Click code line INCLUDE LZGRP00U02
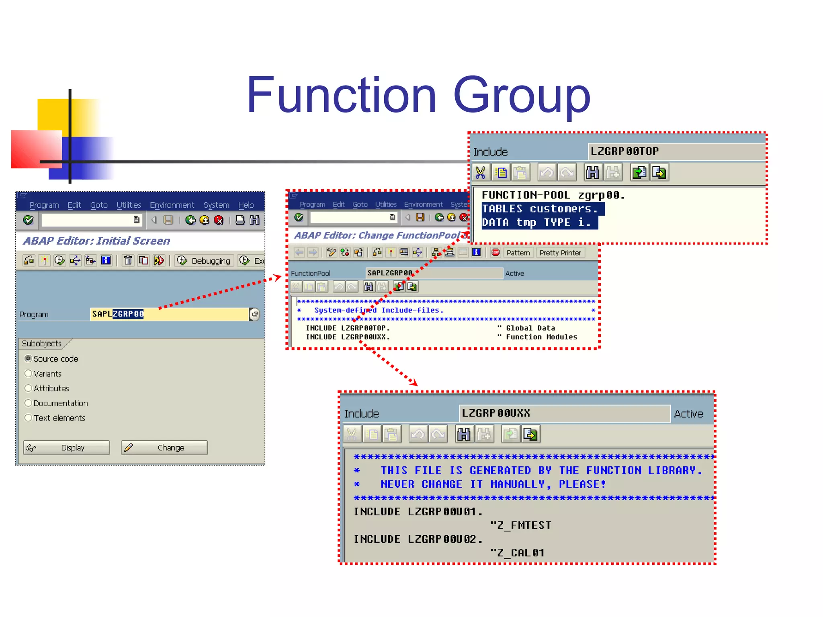Viewport: 823px width, 617px height. 418,539
